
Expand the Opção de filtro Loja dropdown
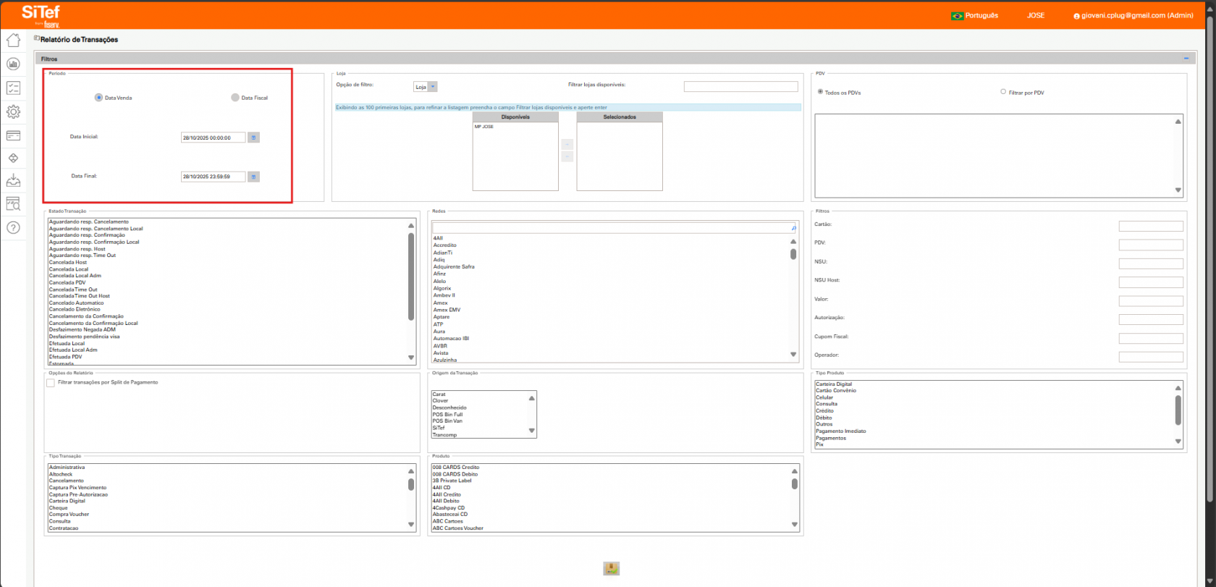433,87
